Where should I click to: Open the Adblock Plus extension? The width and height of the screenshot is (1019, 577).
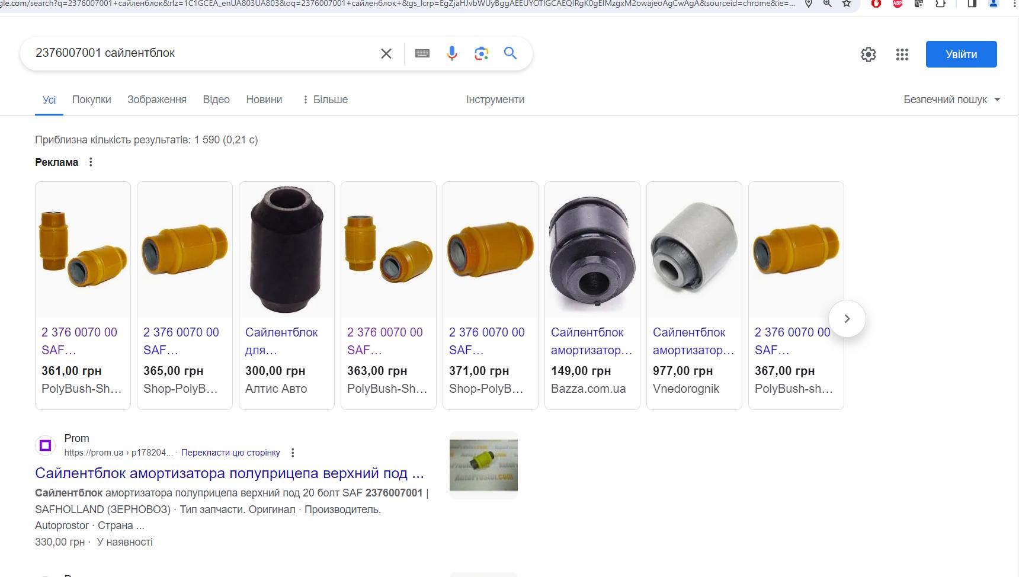[x=898, y=4]
